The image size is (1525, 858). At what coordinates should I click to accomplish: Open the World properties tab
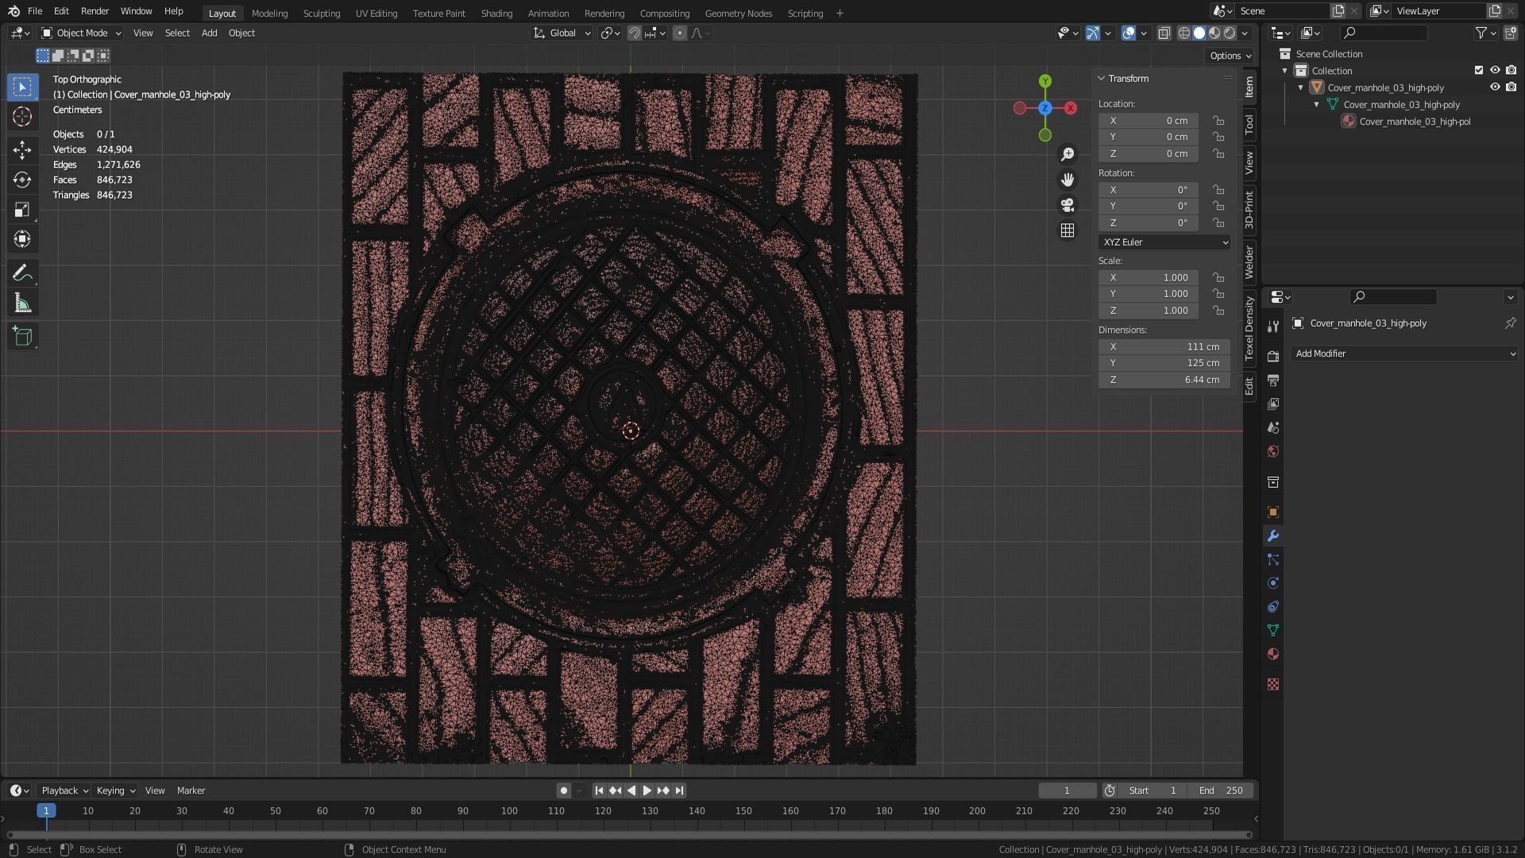click(1273, 451)
